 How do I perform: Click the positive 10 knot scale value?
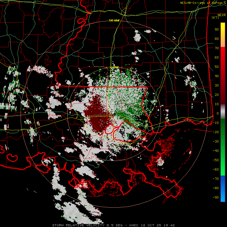(x=217, y=104)
